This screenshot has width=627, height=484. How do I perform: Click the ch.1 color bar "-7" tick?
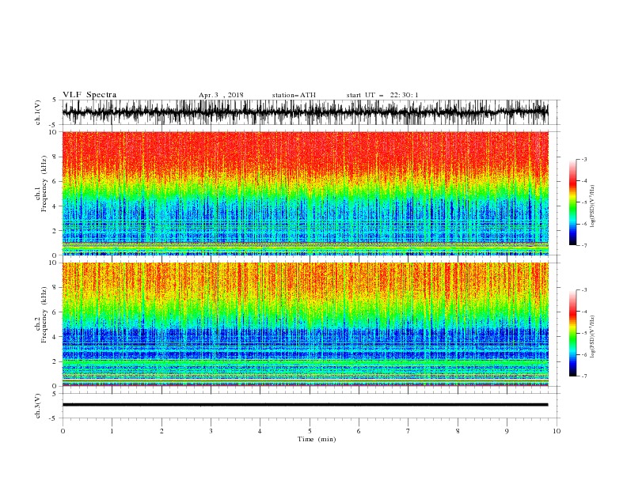584,245
